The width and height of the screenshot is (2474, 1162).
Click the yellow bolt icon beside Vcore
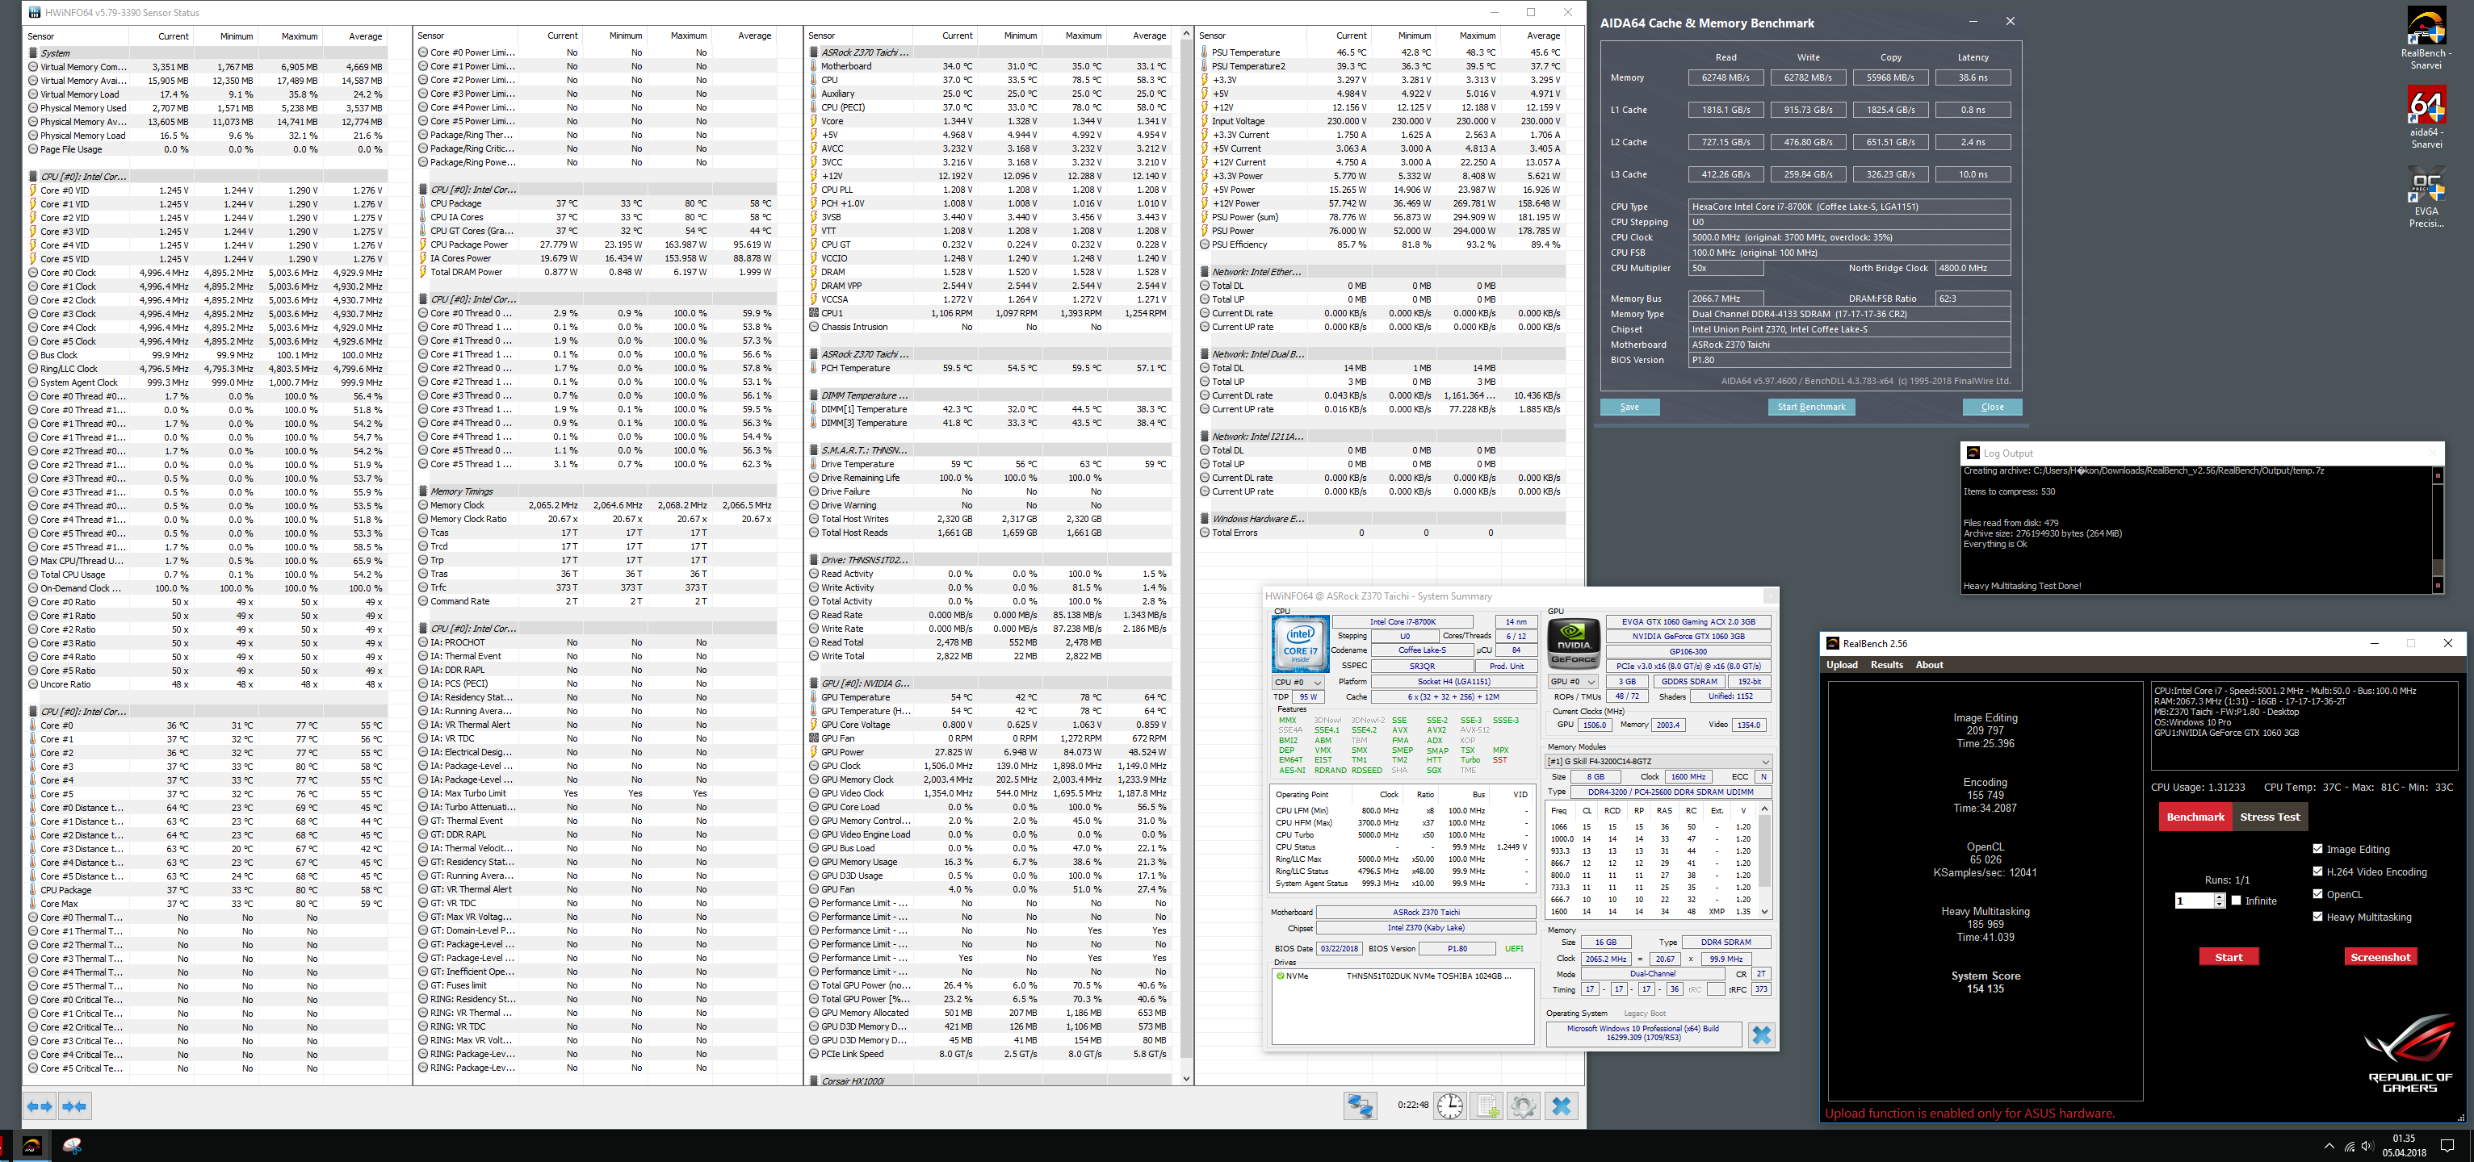pos(813,121)
